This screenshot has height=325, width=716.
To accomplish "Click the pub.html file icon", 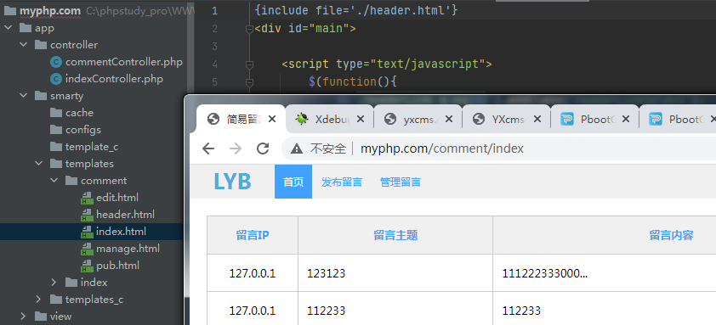I will tap(87, 266).
